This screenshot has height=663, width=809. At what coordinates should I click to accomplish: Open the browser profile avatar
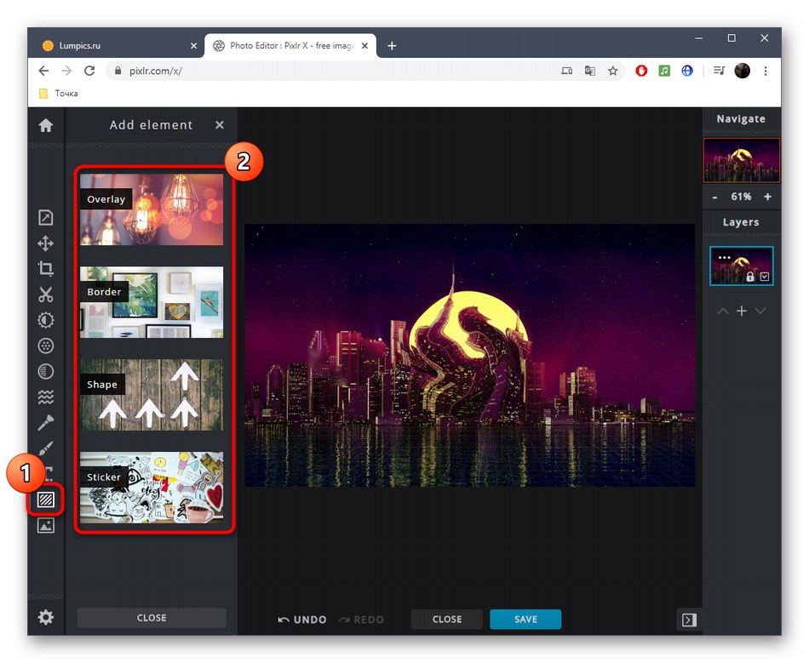click(742, 71)
